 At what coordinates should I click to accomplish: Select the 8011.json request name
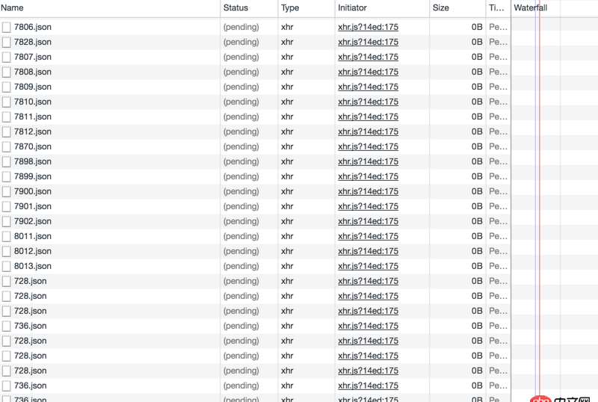(x=33, y=236)
